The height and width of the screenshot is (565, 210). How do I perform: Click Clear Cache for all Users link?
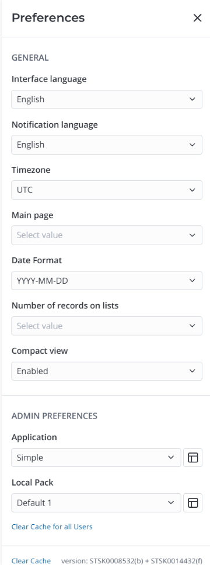[x=52, y=527]
